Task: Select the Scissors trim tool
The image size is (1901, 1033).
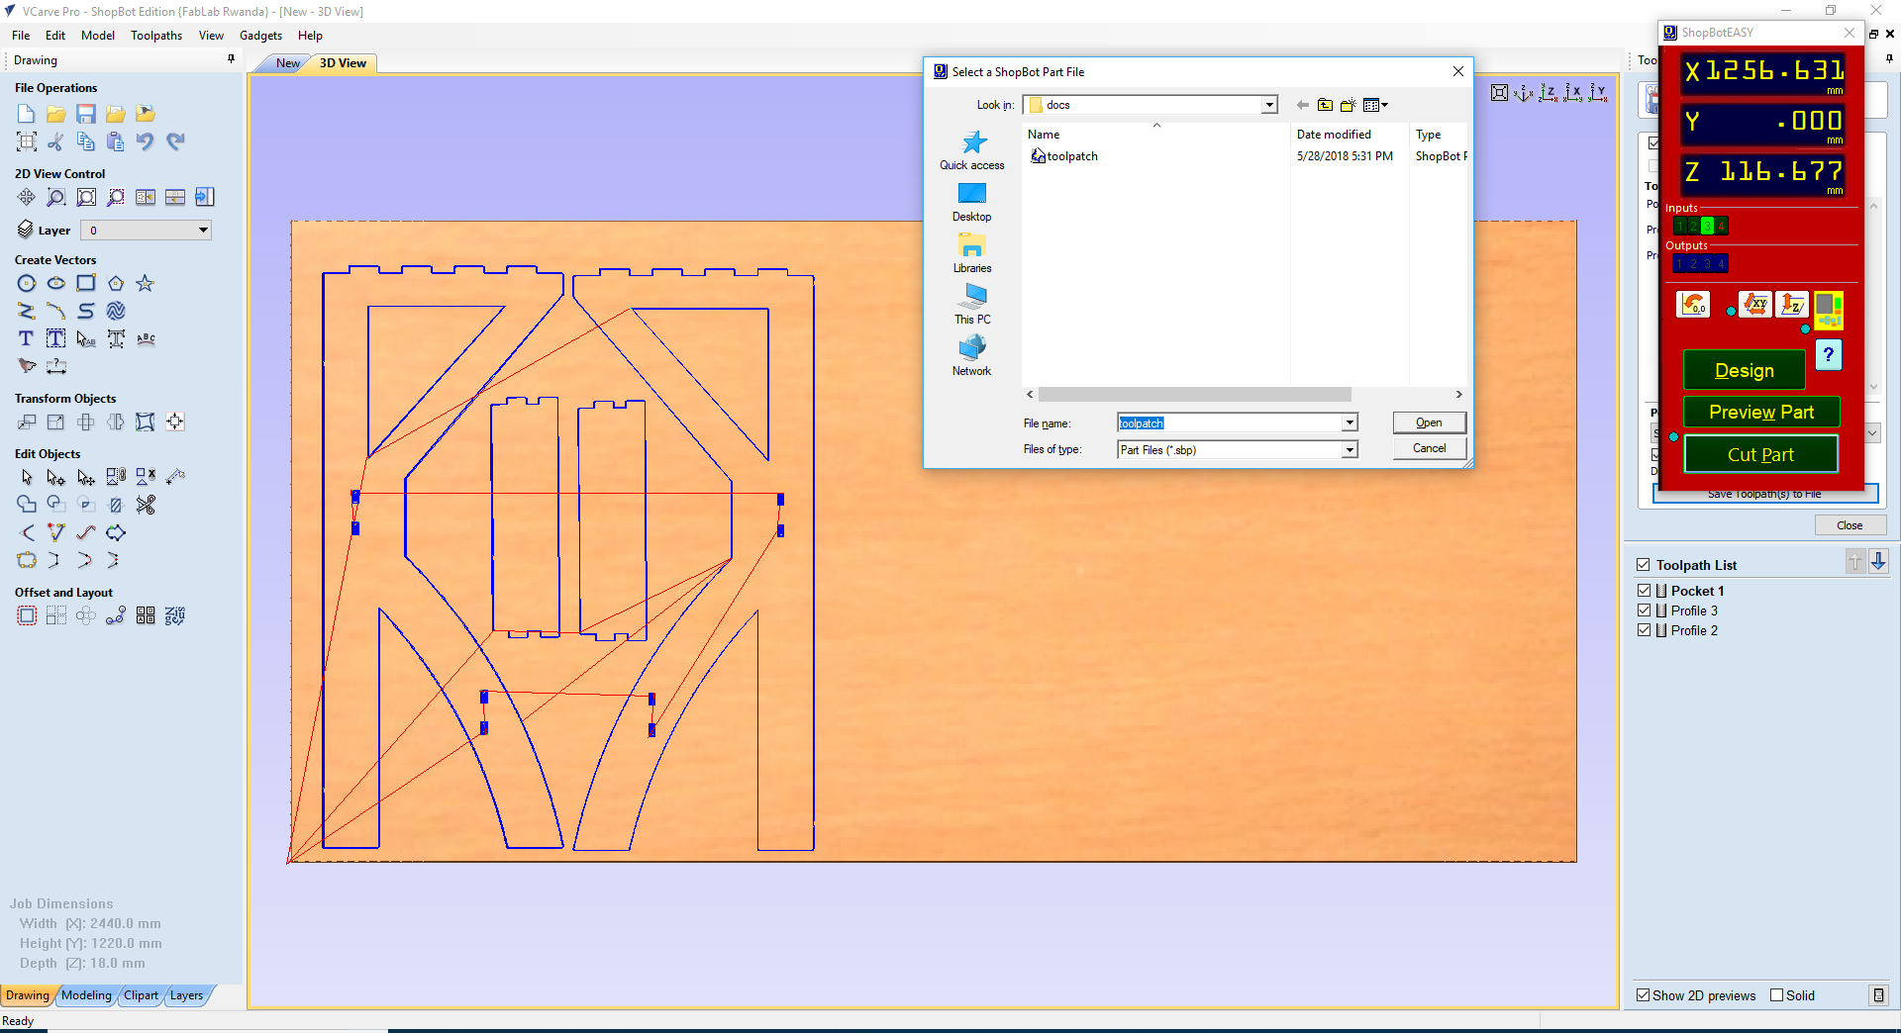Action: click(x=146, y=505)
